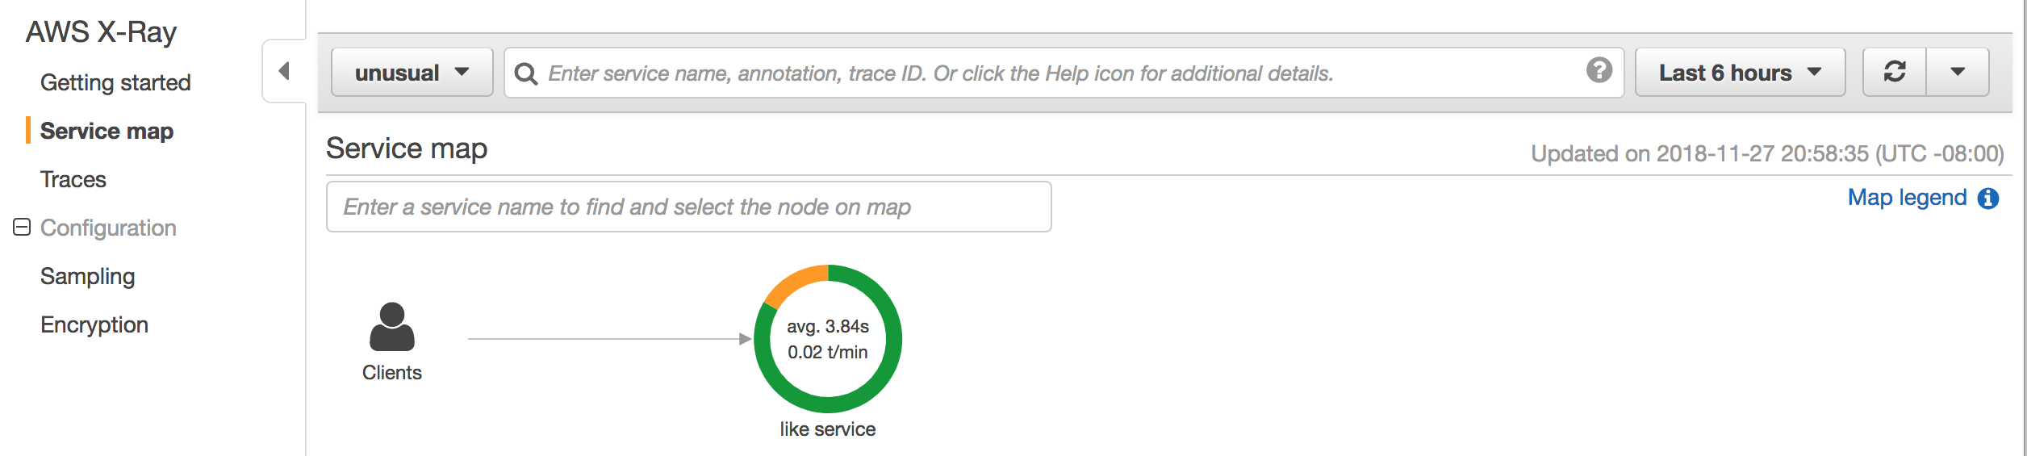Click the Map legend info icon

tap(1988, 199)
